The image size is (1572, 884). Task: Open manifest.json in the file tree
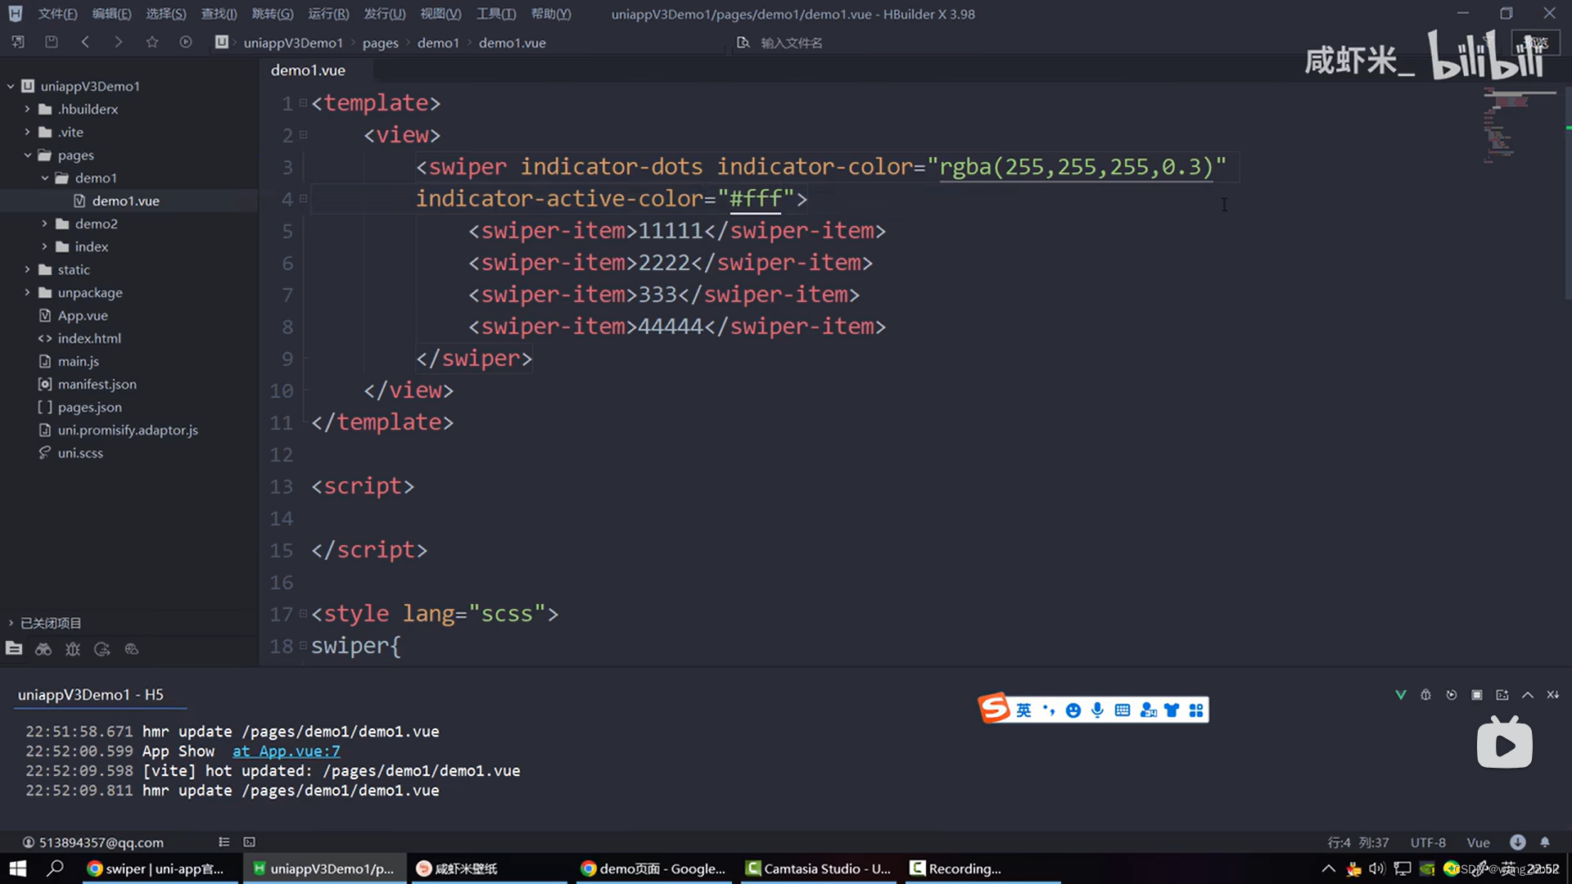(97, 384)
